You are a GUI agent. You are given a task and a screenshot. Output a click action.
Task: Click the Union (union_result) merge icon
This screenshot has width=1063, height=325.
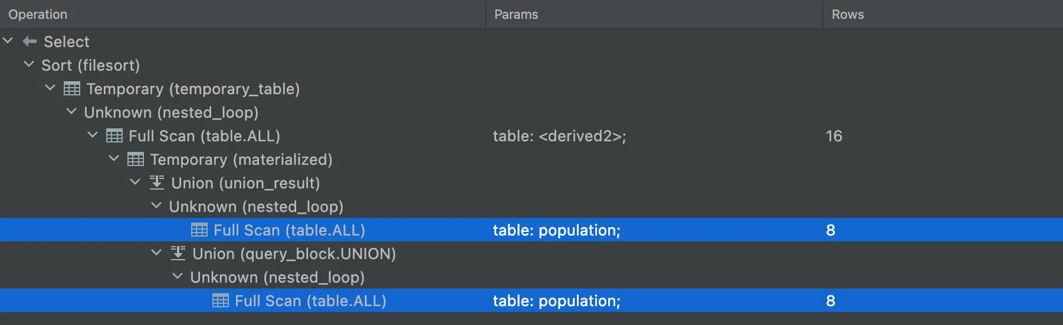click(x=157, y=183)
